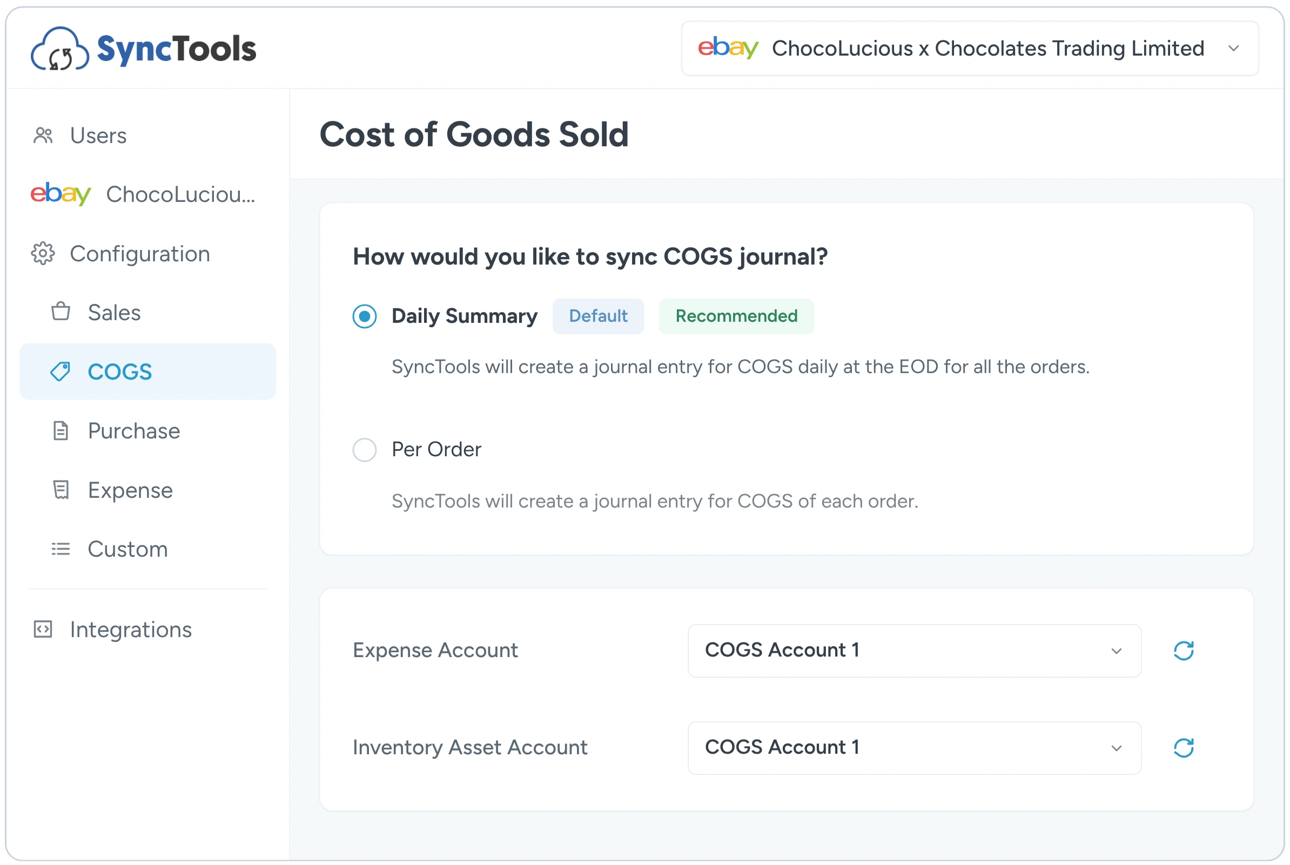Open the Custom configuration page
The width and height of the screenshot is (1290, 865).
click(x=148, y=549)
